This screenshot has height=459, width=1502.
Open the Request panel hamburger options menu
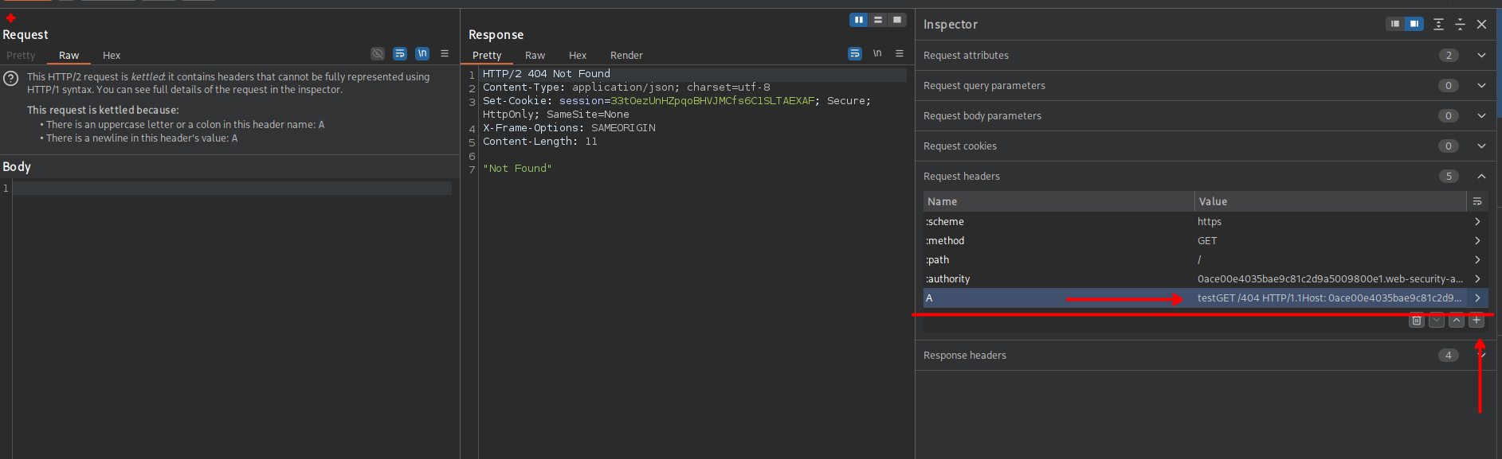tap(445, 54)
